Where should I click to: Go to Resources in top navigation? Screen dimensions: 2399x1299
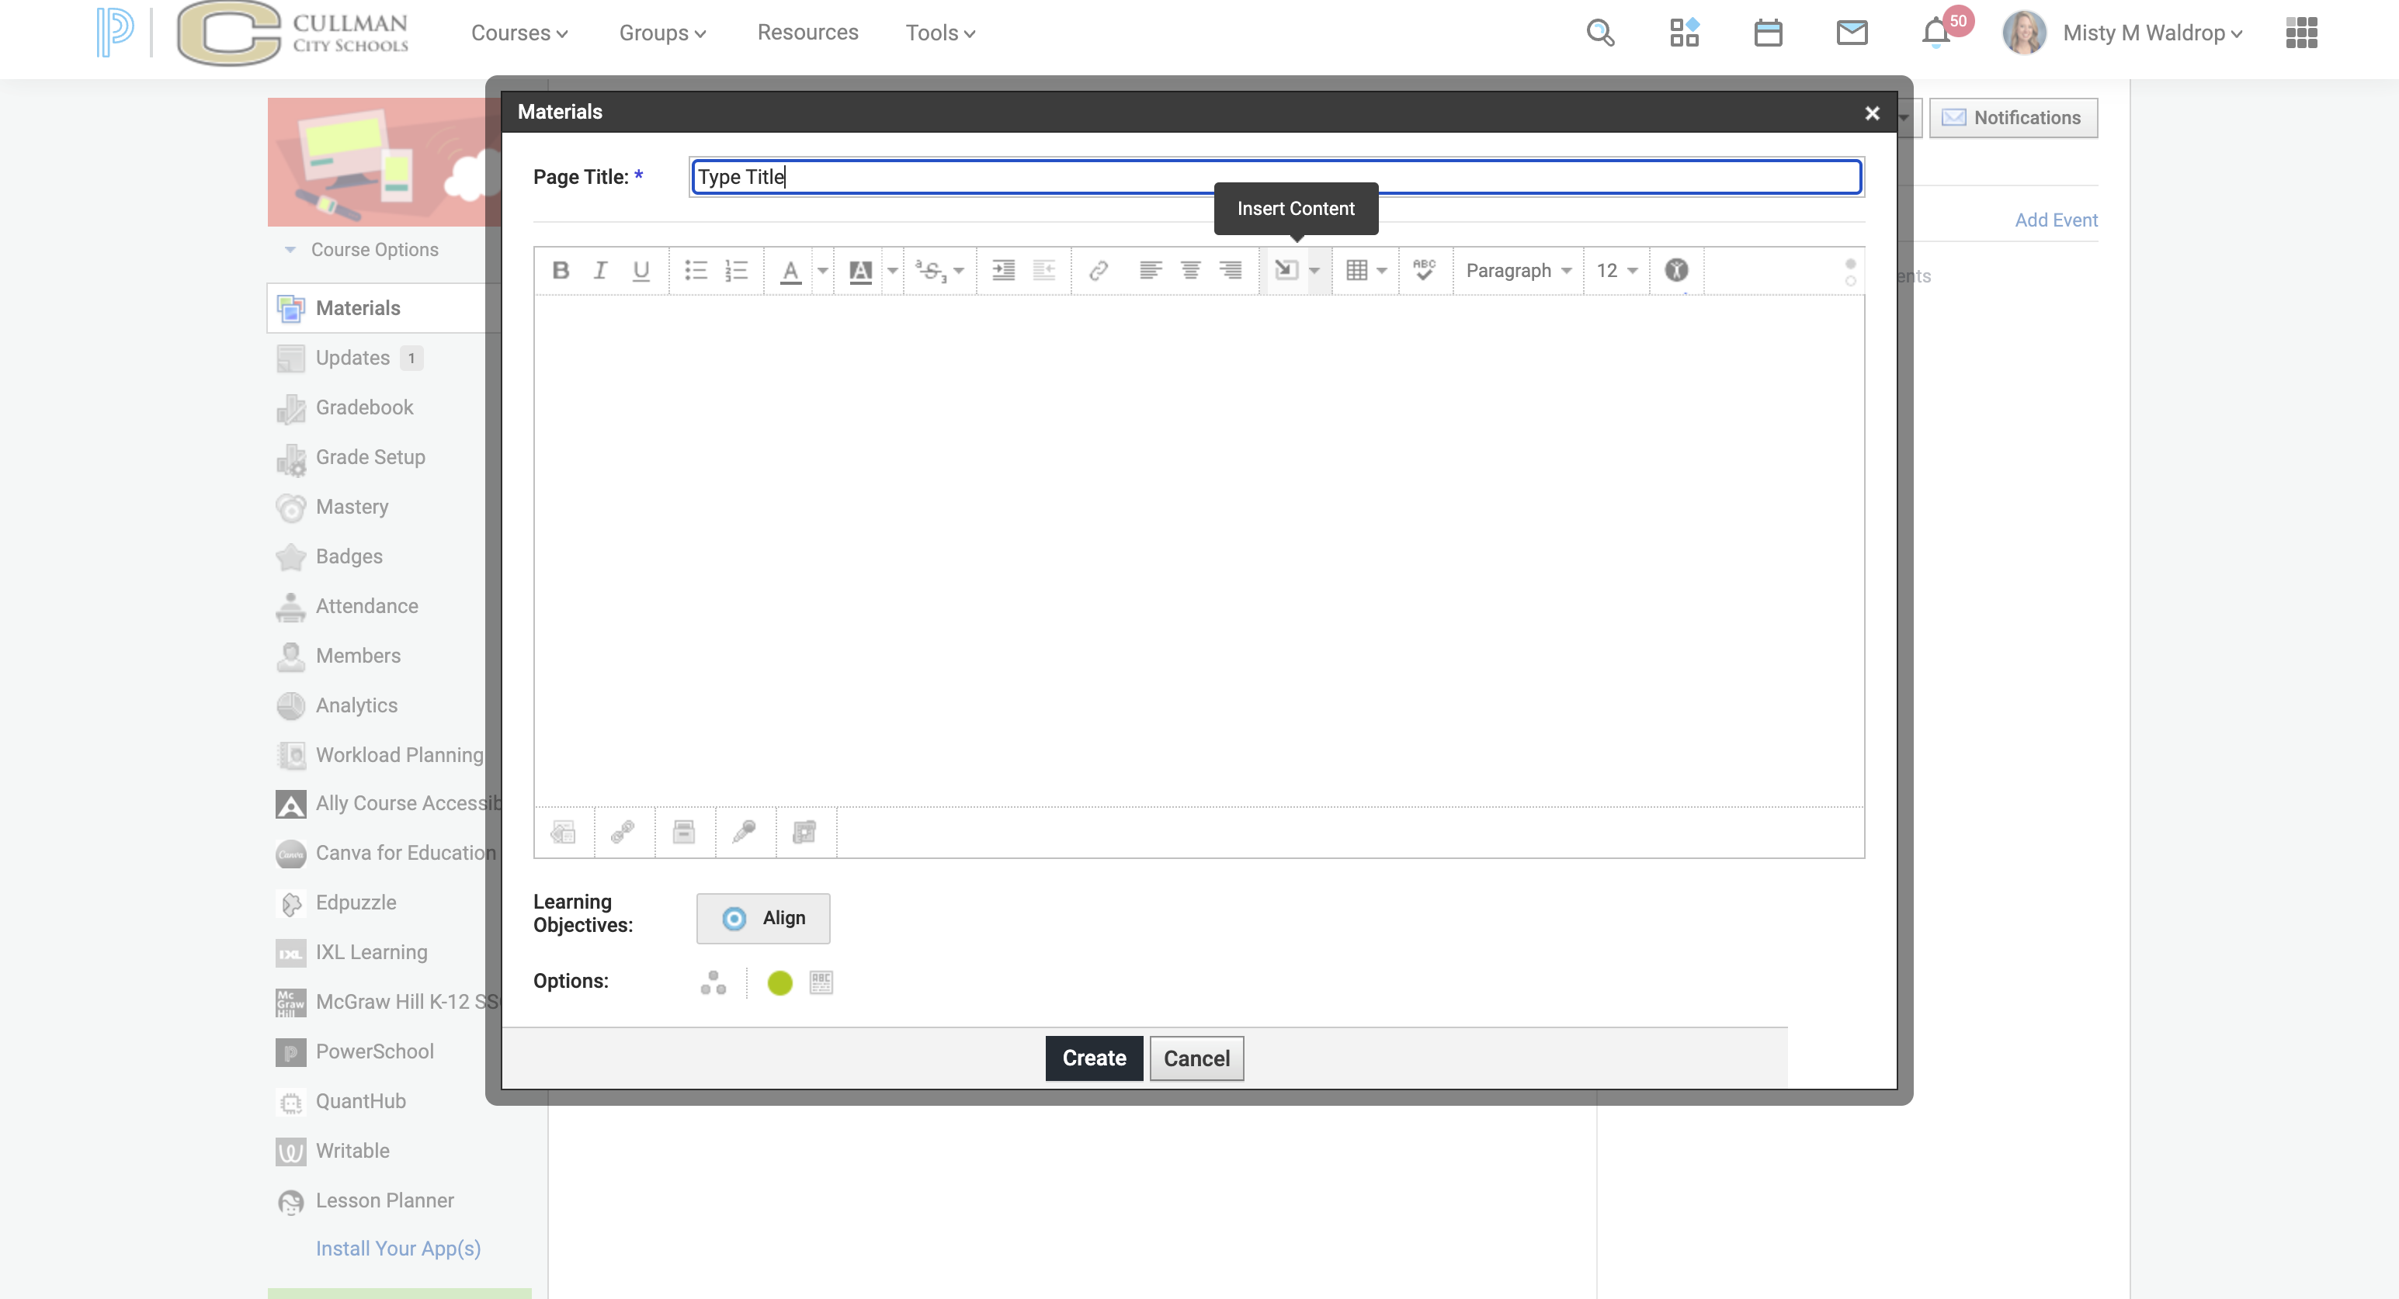pyautogui.click(x=807, y=33)
